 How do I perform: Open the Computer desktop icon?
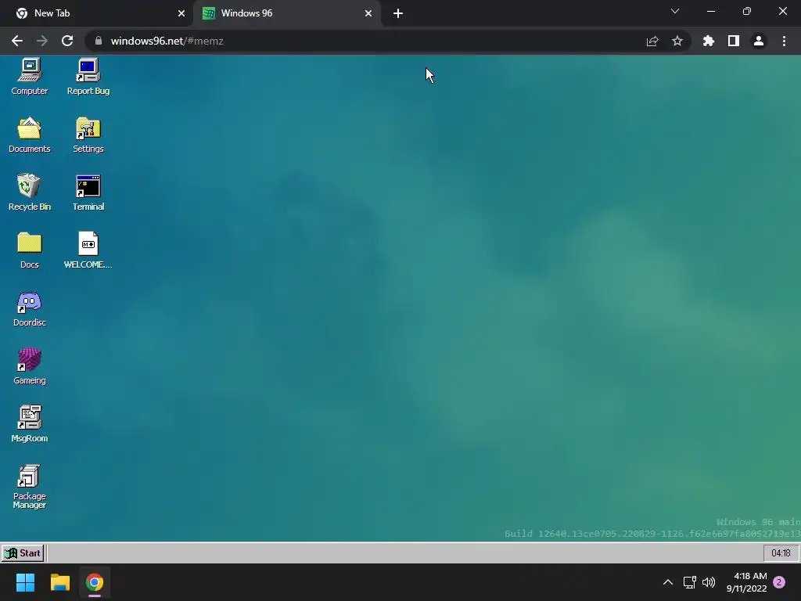coord(30,77)
